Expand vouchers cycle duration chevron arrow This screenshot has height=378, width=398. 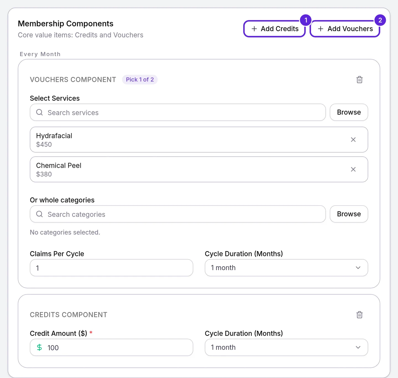358,268
